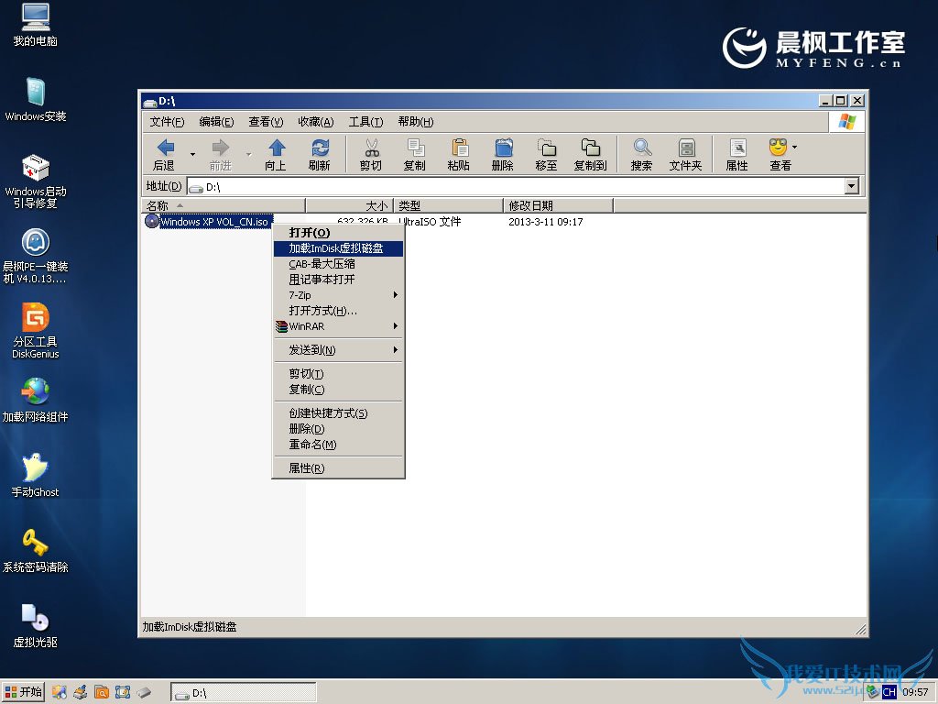Sort files by 修改日期 column header
938x704 pixels.
point(557,205)
